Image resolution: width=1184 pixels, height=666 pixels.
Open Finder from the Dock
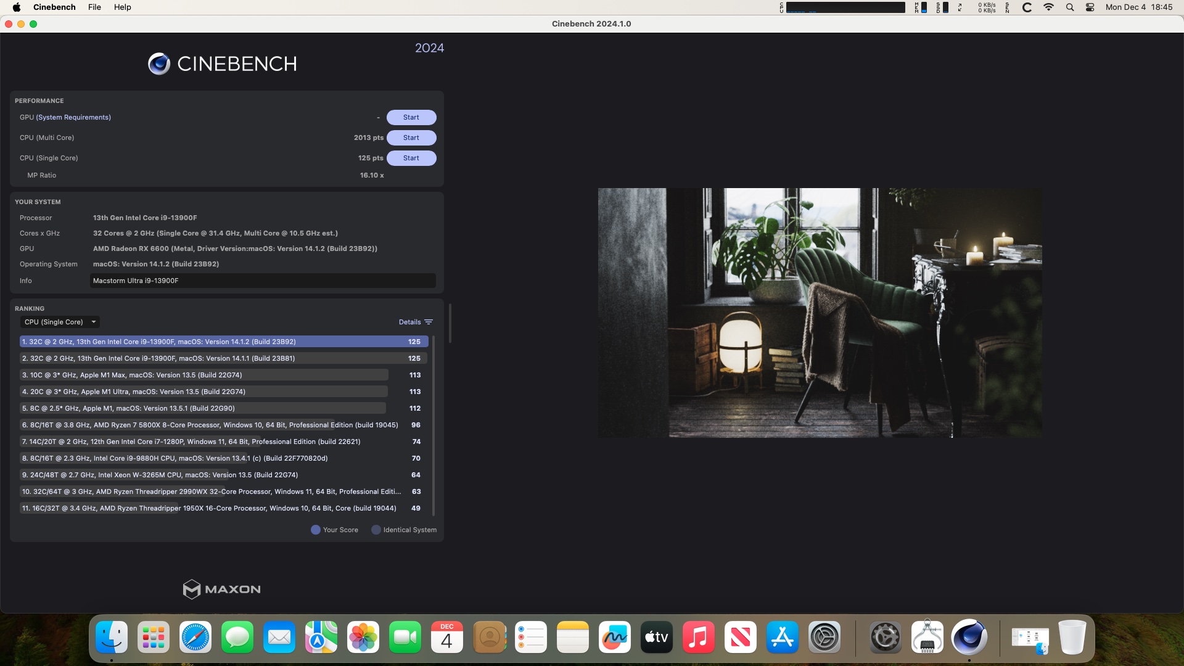[112, 638]
